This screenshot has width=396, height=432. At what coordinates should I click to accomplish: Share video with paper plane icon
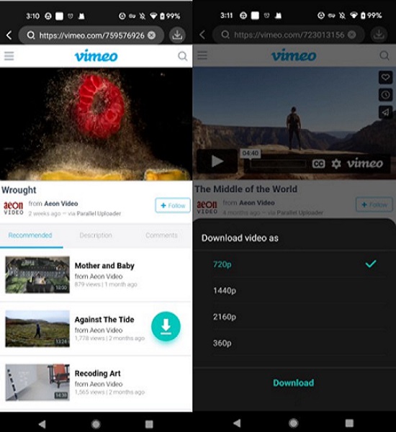(x=385, y=112)
